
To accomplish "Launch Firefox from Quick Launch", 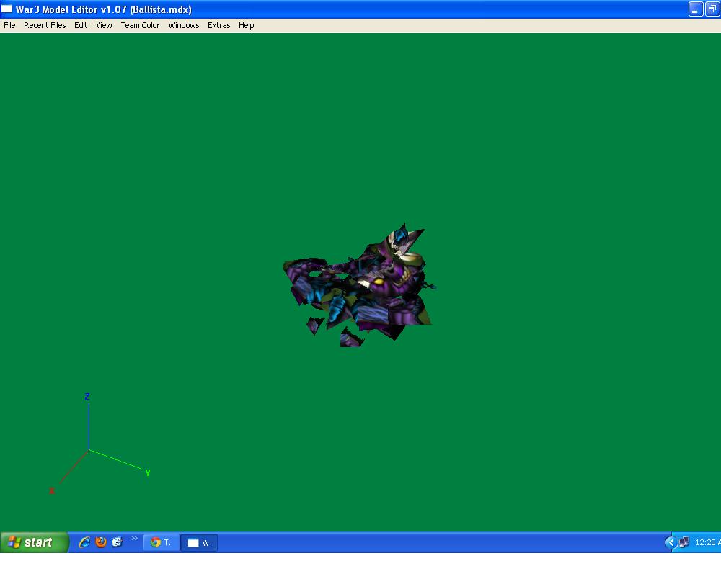I will tap(101, 542).
